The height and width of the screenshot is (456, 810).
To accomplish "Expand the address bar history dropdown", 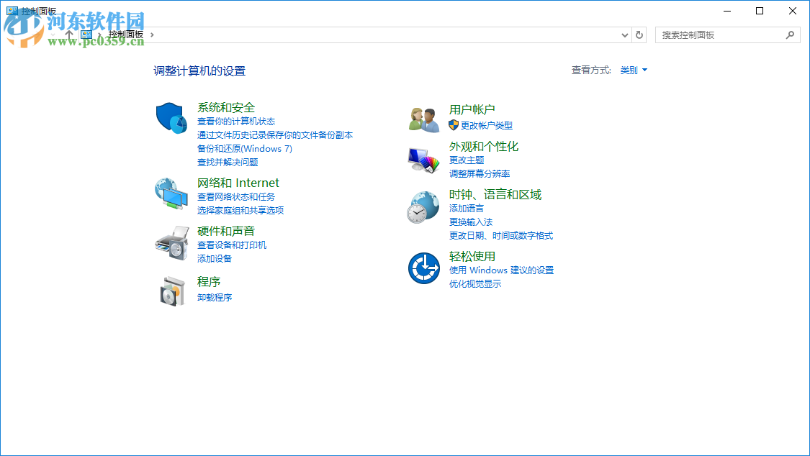I will point(625,35).
